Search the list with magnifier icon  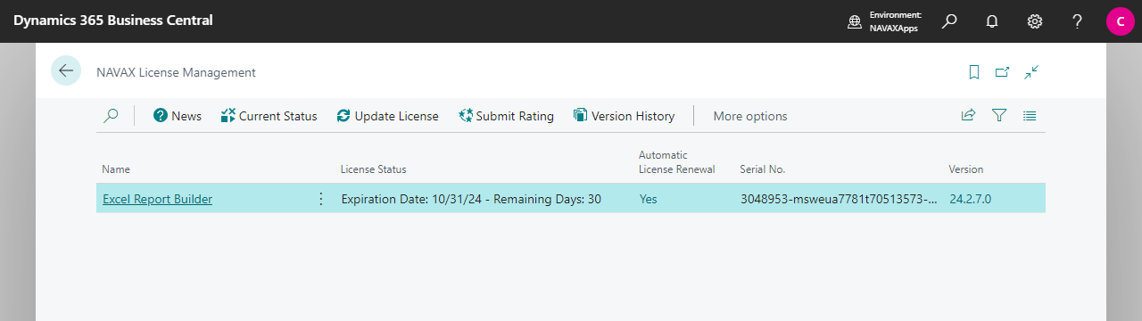click(x=111, y=116)
